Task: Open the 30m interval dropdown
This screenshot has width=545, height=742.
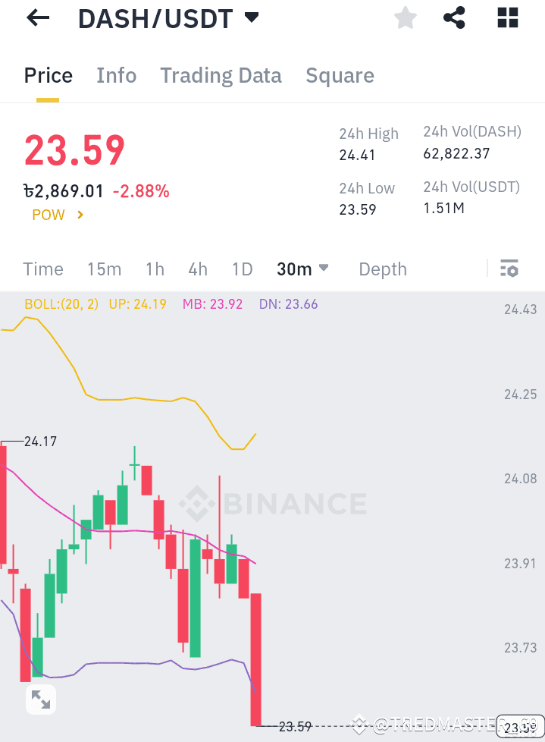Action: 302,269
